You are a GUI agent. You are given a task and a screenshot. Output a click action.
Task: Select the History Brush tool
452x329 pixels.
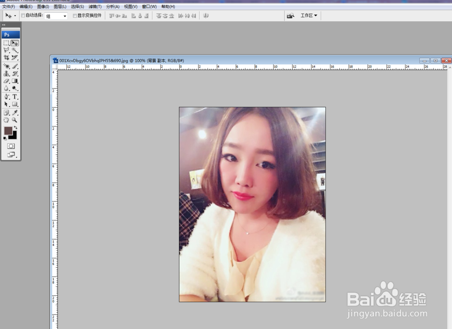click(15, 74)
